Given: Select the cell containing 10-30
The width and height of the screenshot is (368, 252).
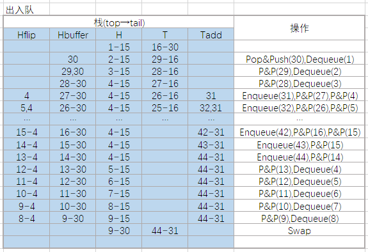Looking at the screenshot, I should 73,206.
